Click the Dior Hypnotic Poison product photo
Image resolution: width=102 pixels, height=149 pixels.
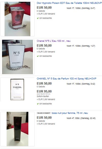tap(17, 19)
